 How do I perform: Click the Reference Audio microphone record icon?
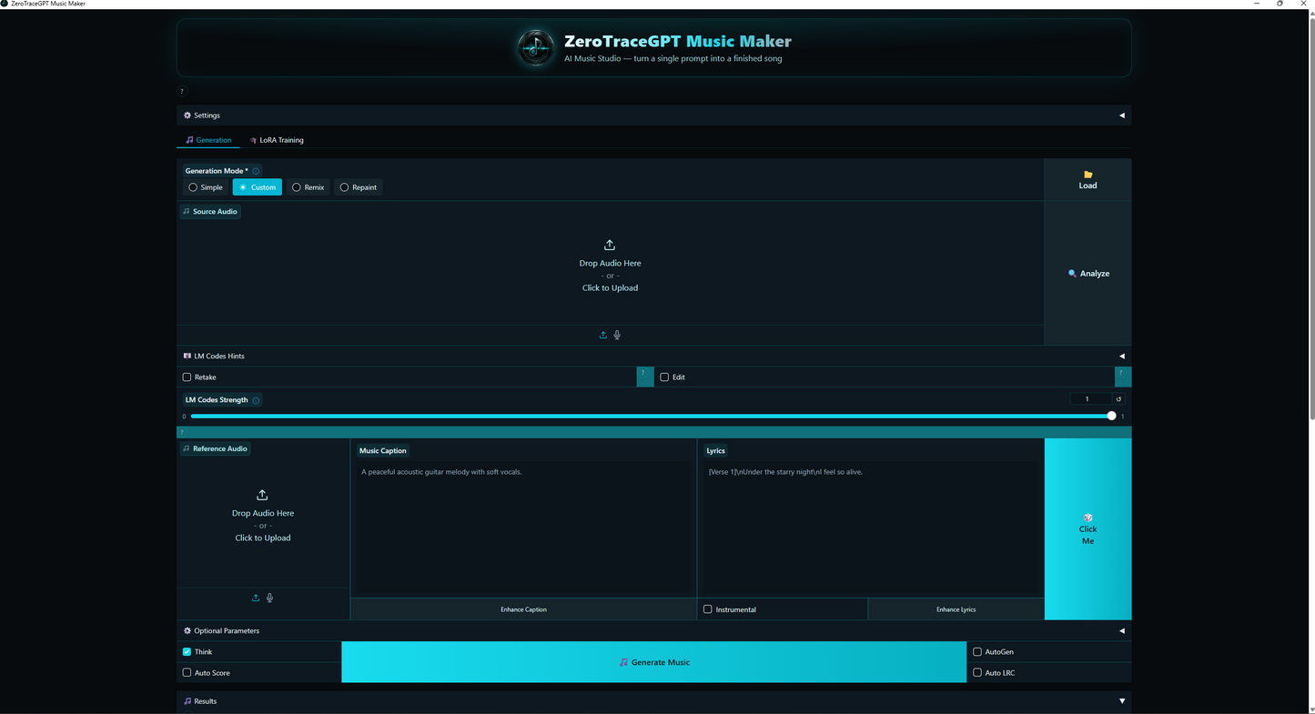[269, 598]
